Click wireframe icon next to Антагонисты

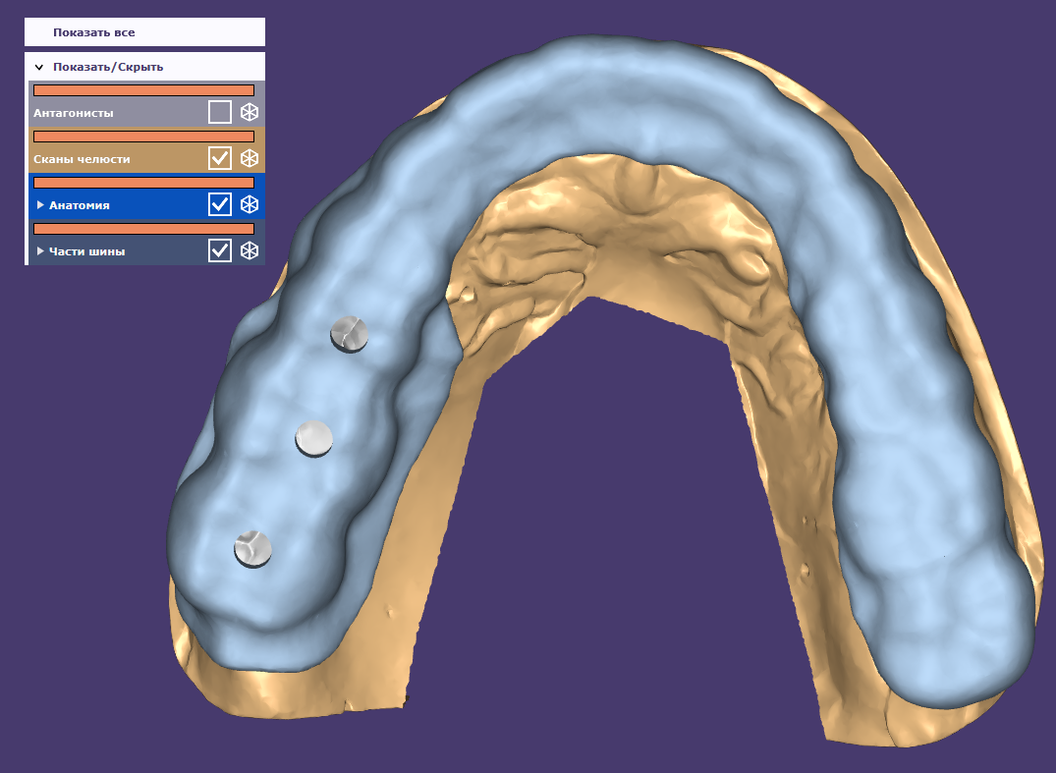[250, 112]
